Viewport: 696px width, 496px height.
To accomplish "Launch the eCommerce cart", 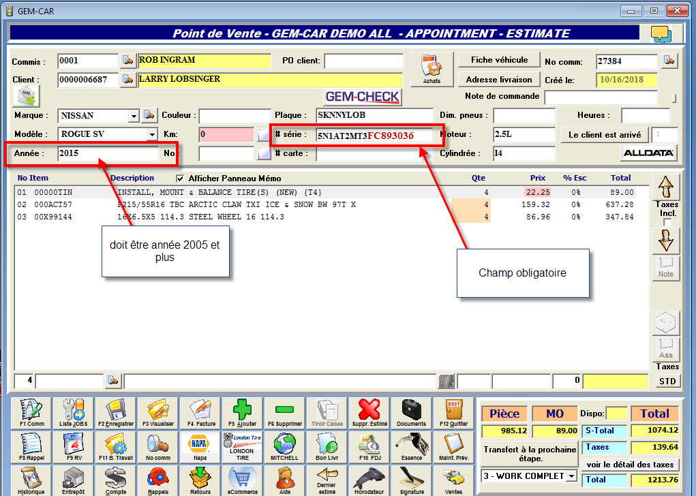I will [x=243, y=480].
